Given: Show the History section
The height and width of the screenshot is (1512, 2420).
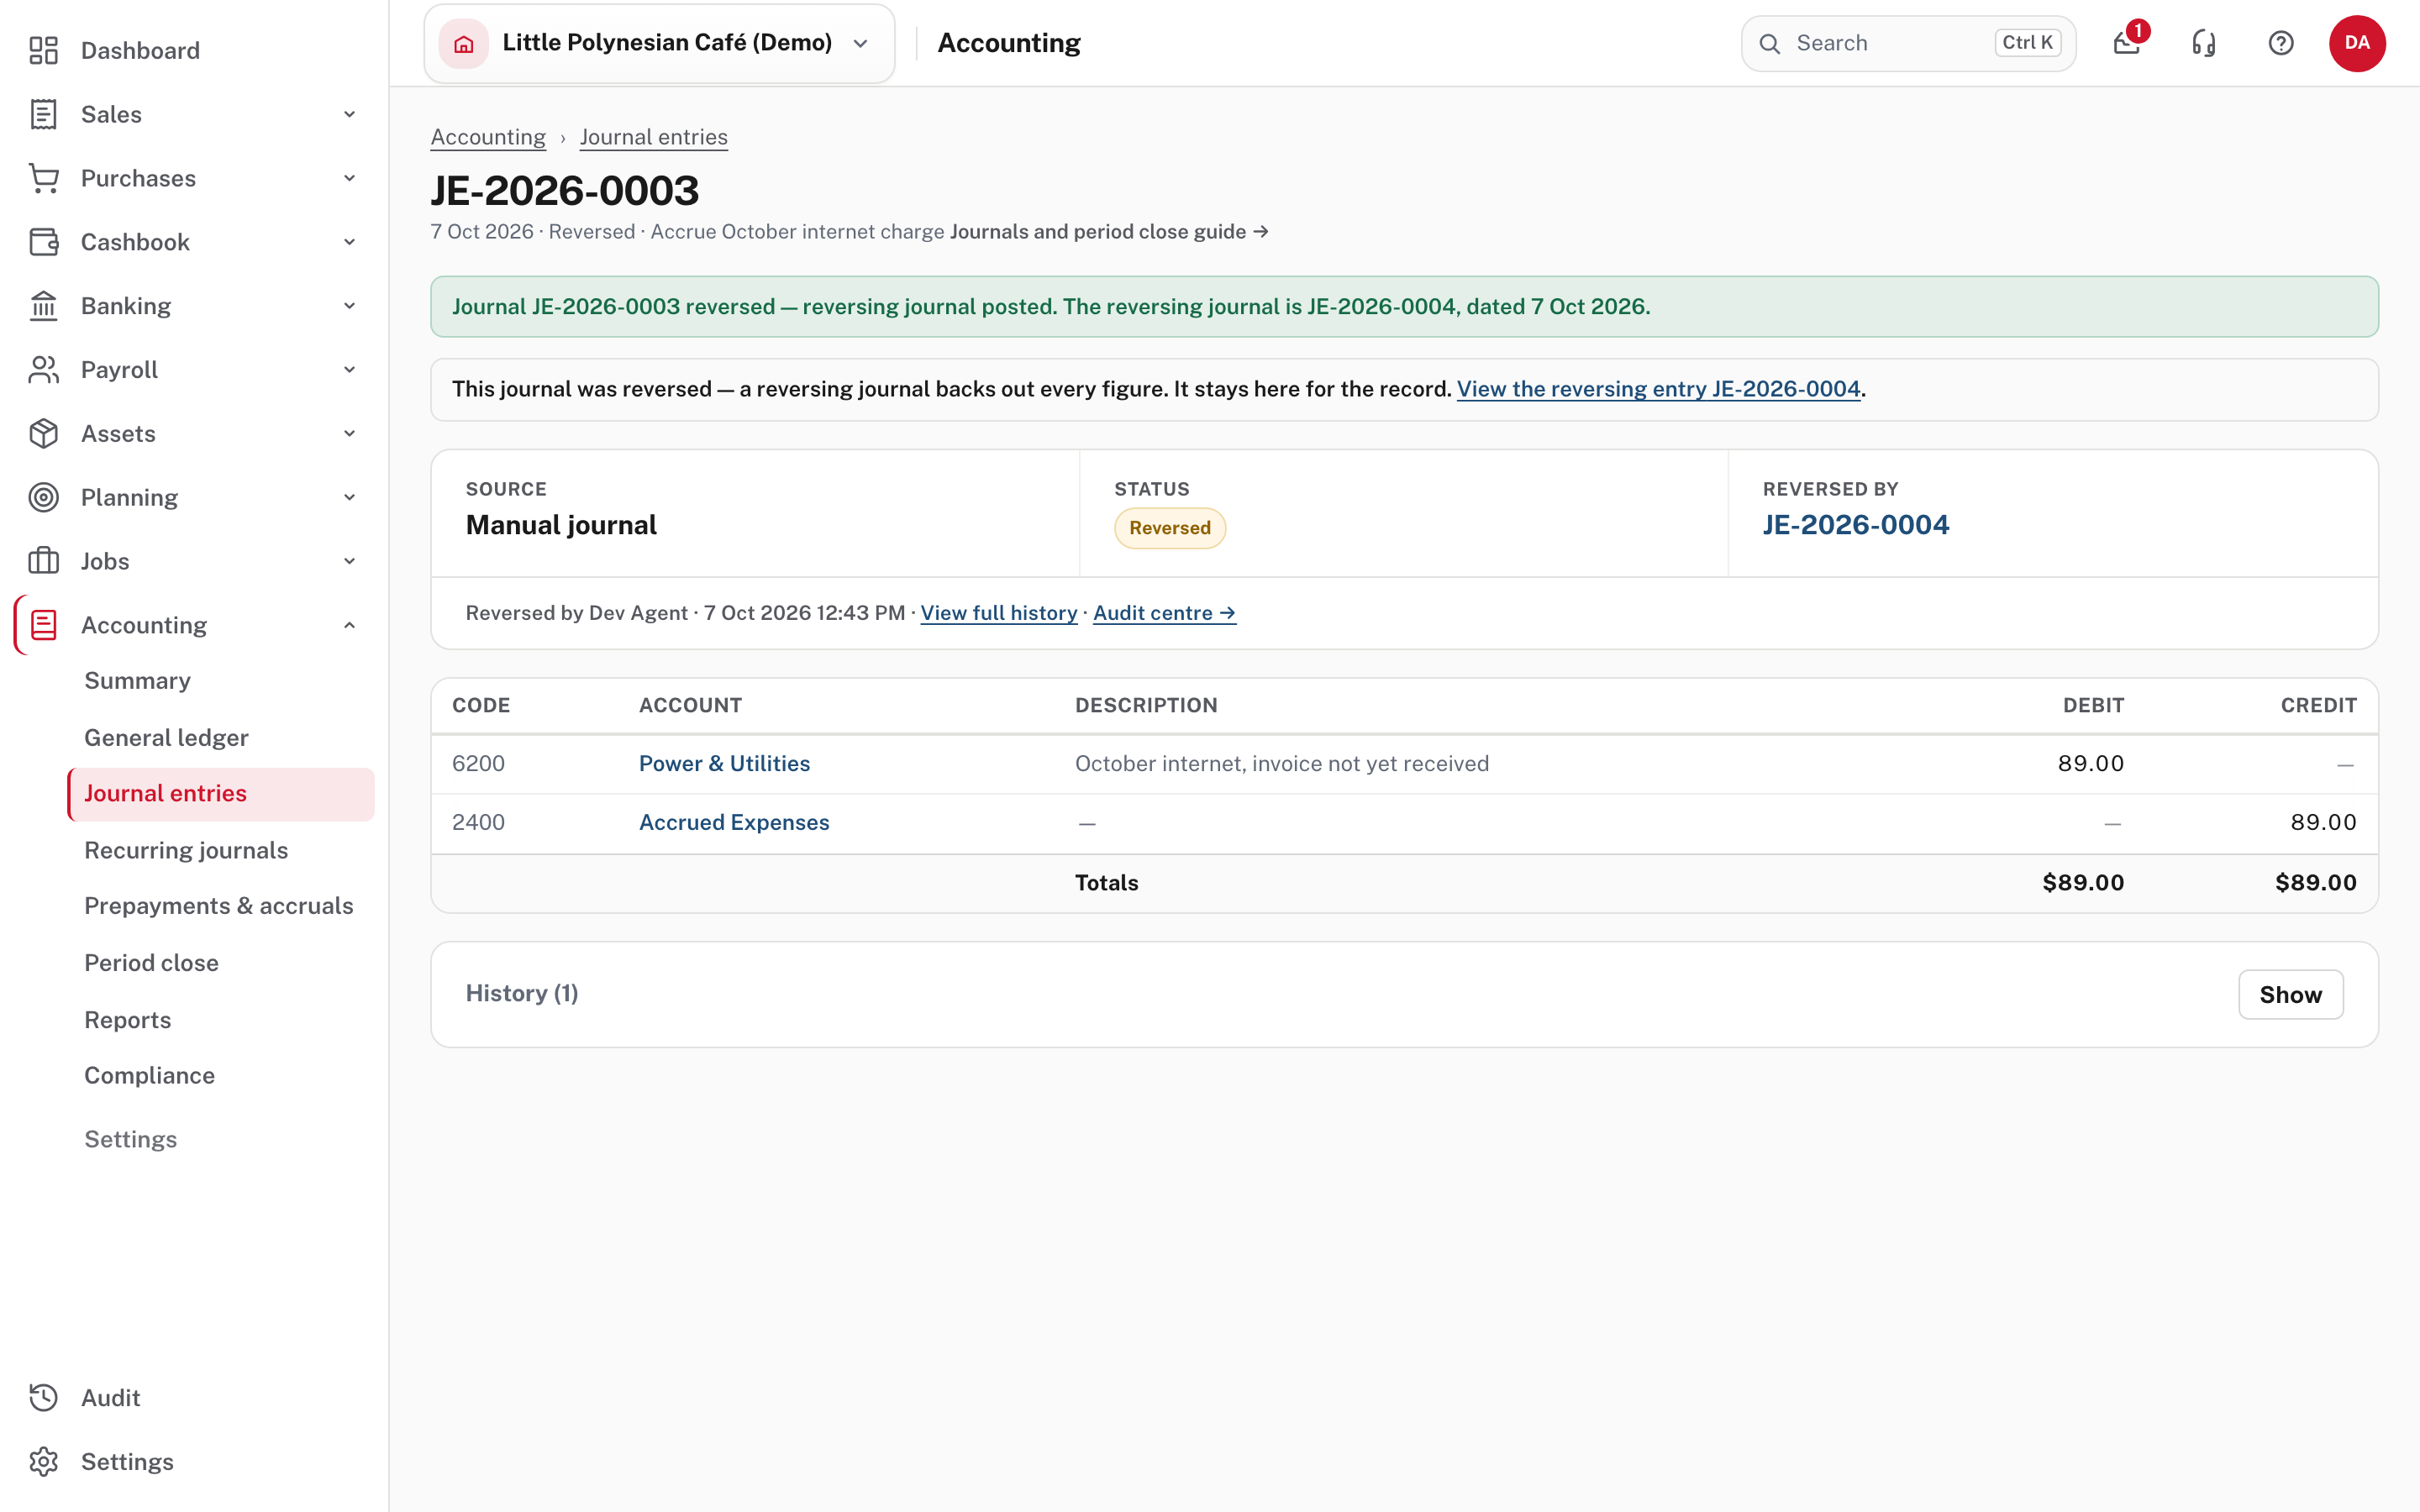Looking at the screenshot, I should point(2290,994).
